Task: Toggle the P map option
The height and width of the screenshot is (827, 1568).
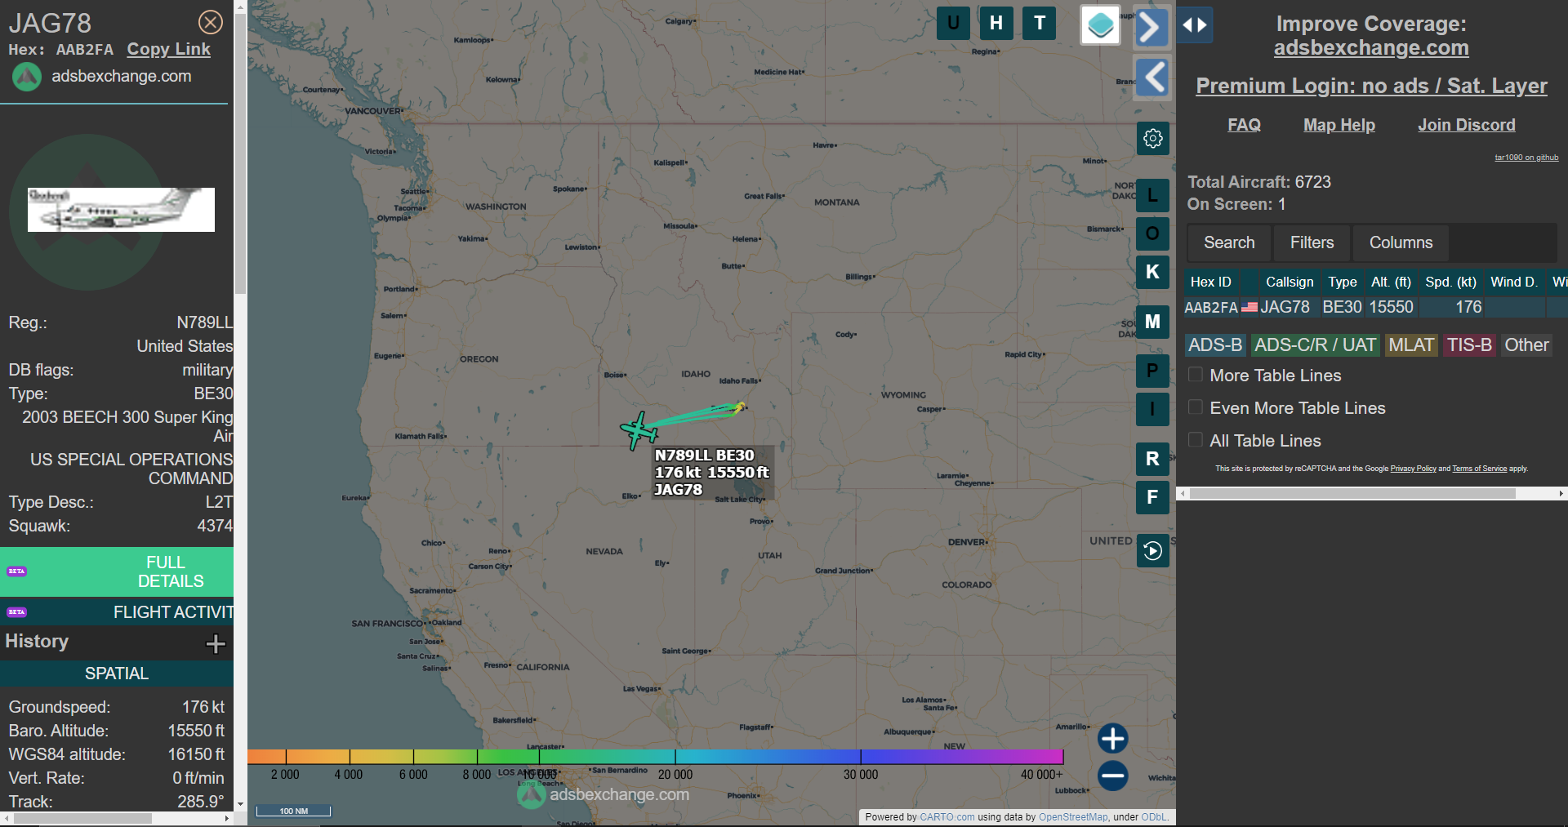Action: coord(1152,371)
